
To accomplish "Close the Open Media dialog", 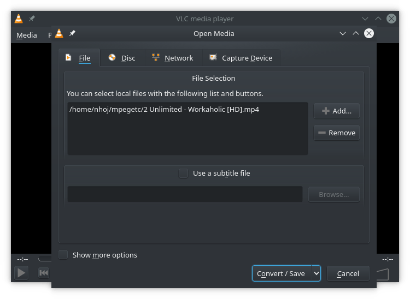I will click(x=368, y=33).
